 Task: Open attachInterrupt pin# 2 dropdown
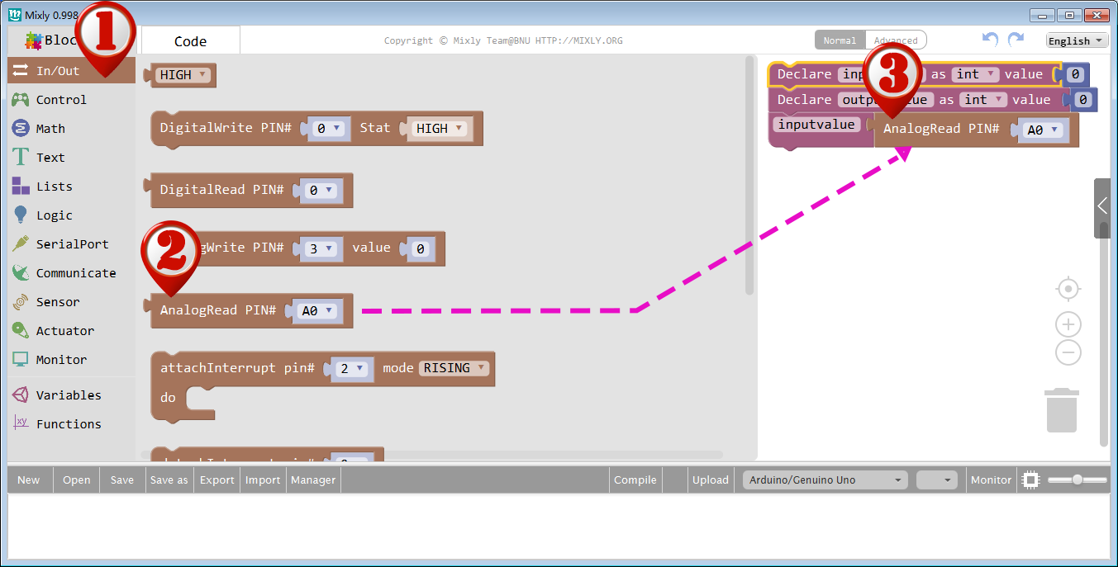(x=353, y=369)
